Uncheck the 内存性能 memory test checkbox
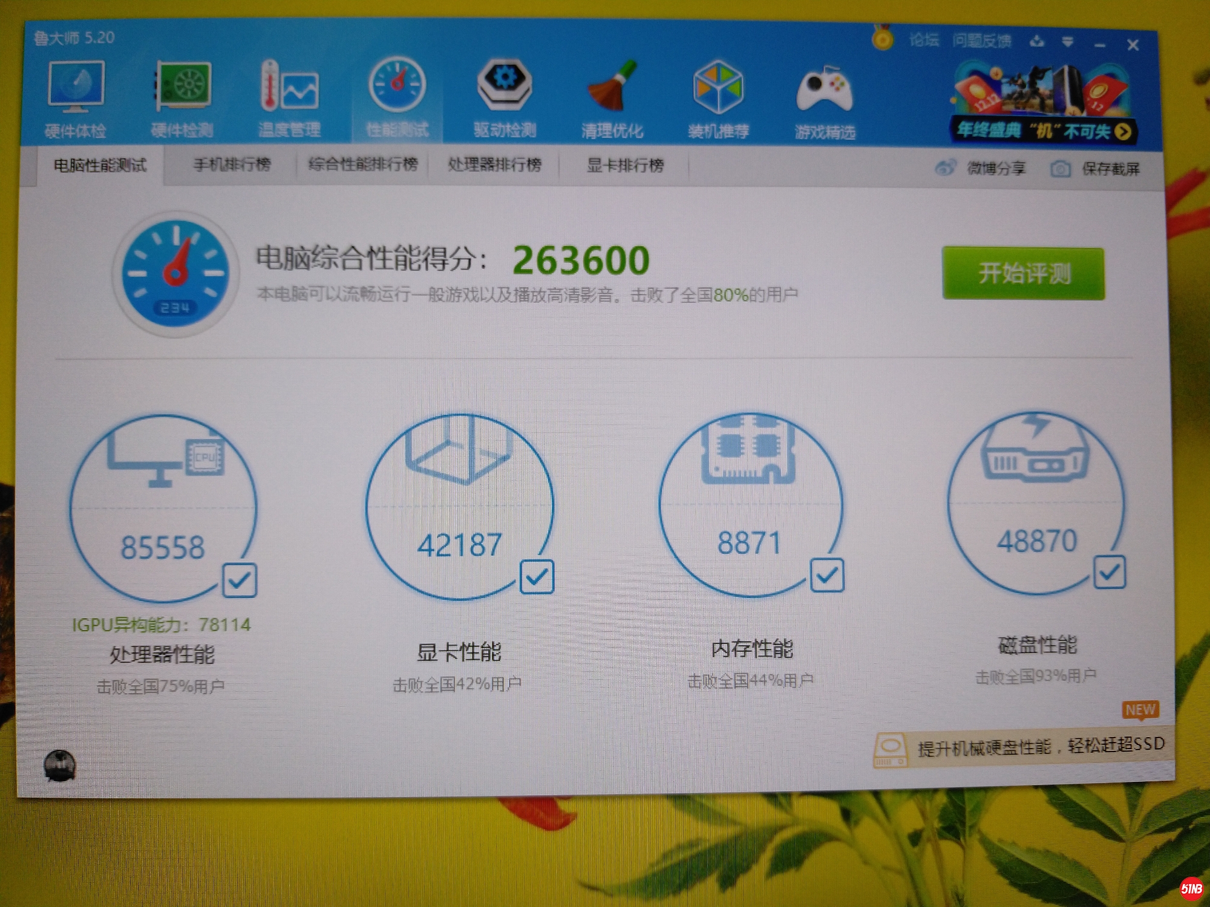The width and height of the screenshot is (1210, 907). [x=826, y=574]
